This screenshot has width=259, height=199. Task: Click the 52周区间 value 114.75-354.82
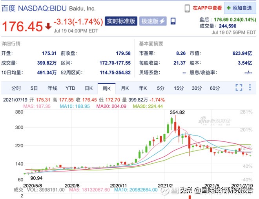pyautogui.click(x=115, y=72)
